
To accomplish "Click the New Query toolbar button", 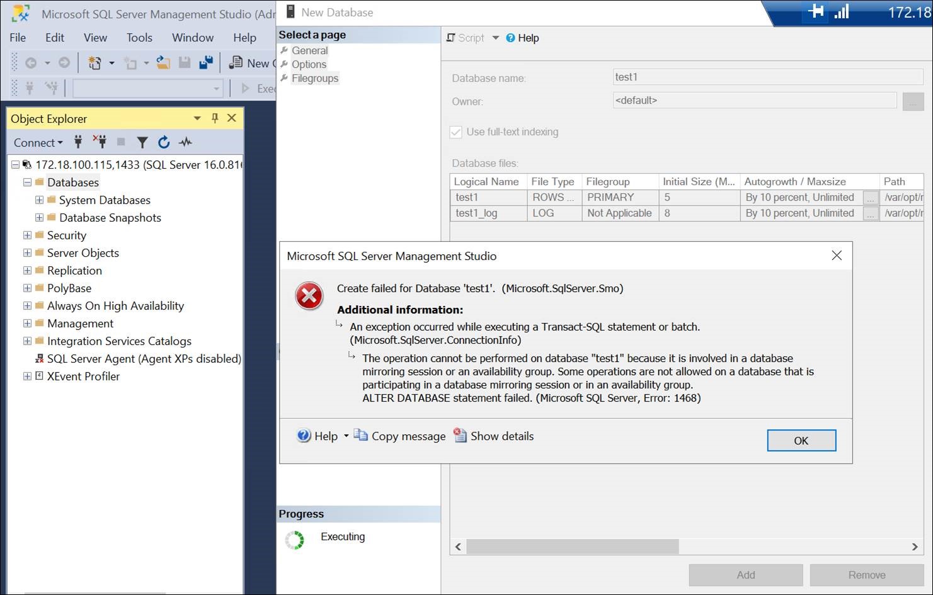I will pos(252,63).
